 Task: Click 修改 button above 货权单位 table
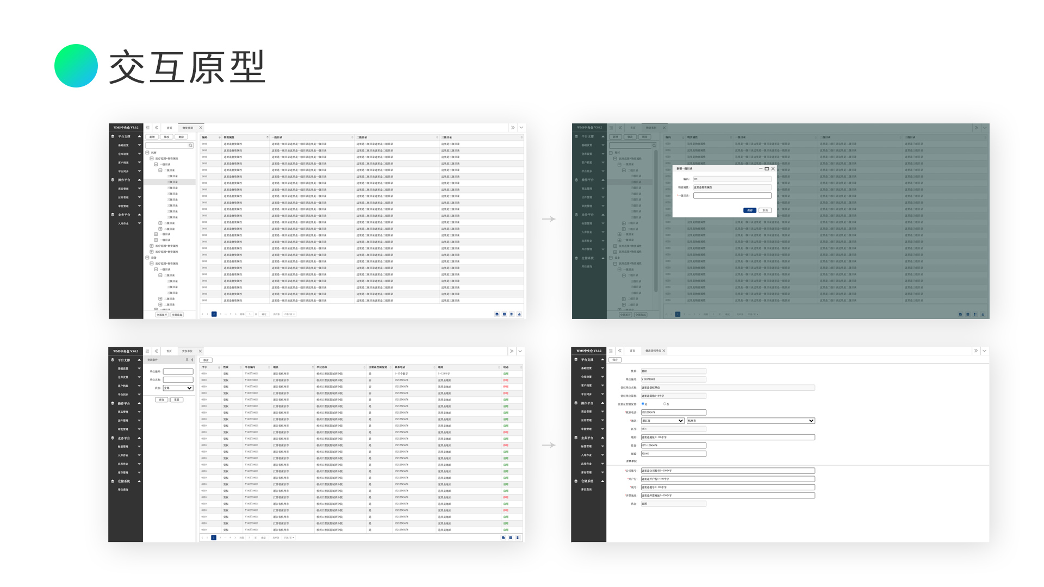coord(206,360)
